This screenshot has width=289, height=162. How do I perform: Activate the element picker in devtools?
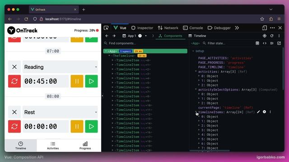point(106,28)
